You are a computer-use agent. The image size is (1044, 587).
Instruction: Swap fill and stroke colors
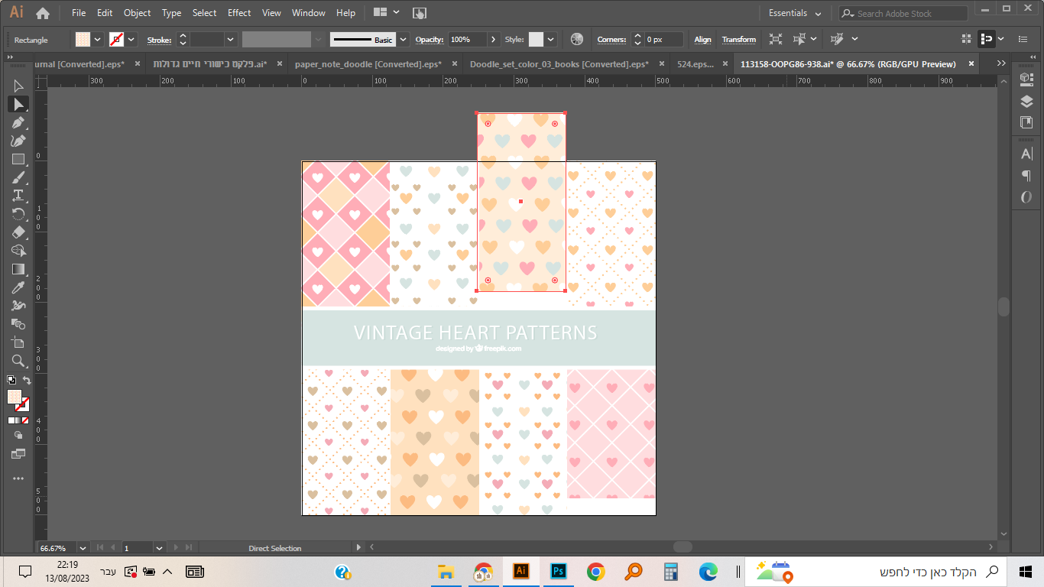(x=27, y=380)
